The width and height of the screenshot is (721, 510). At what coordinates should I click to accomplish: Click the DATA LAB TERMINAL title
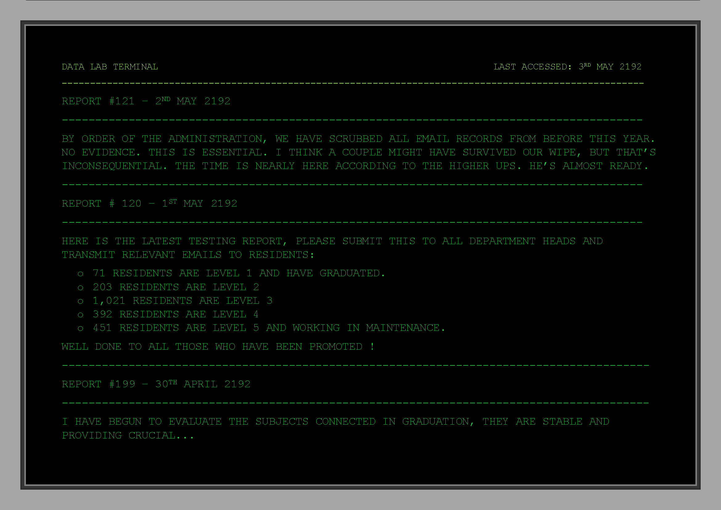(110, 67)
